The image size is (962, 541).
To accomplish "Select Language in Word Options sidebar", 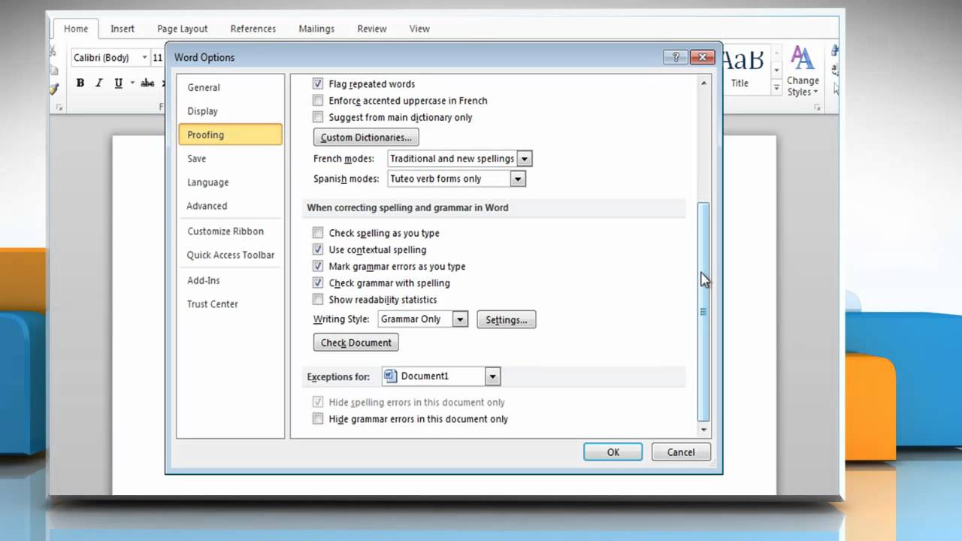I will pos(230,182).
